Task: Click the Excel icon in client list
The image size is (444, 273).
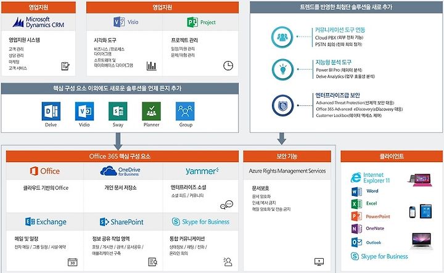Action: click(356, 204)
